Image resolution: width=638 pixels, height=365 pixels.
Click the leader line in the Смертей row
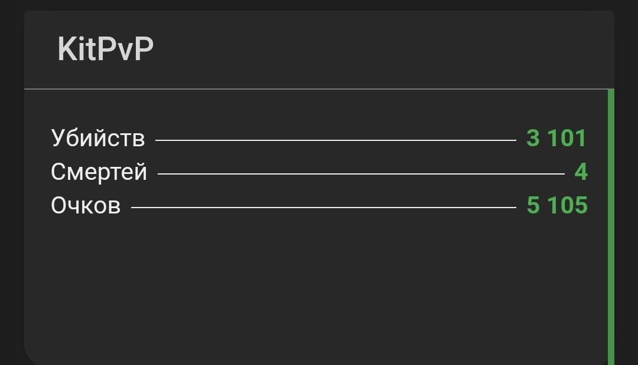(x=360, y=174)
